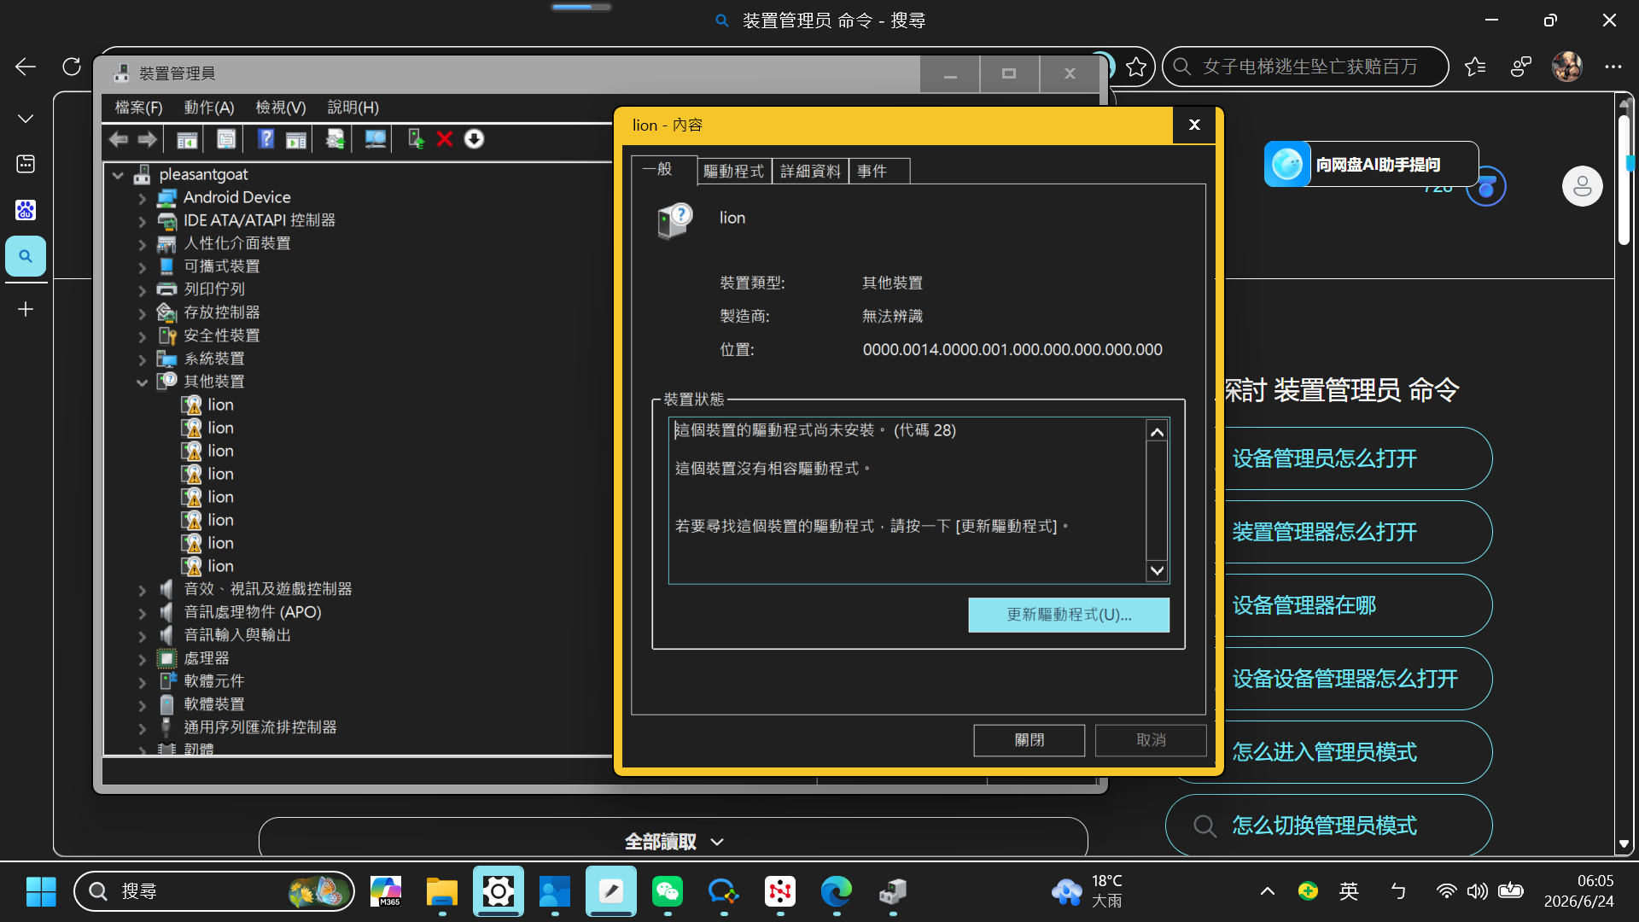
Task: Click browser search box 女子电梯逃生坠亡获赔百万
Action: [1305, 67]
